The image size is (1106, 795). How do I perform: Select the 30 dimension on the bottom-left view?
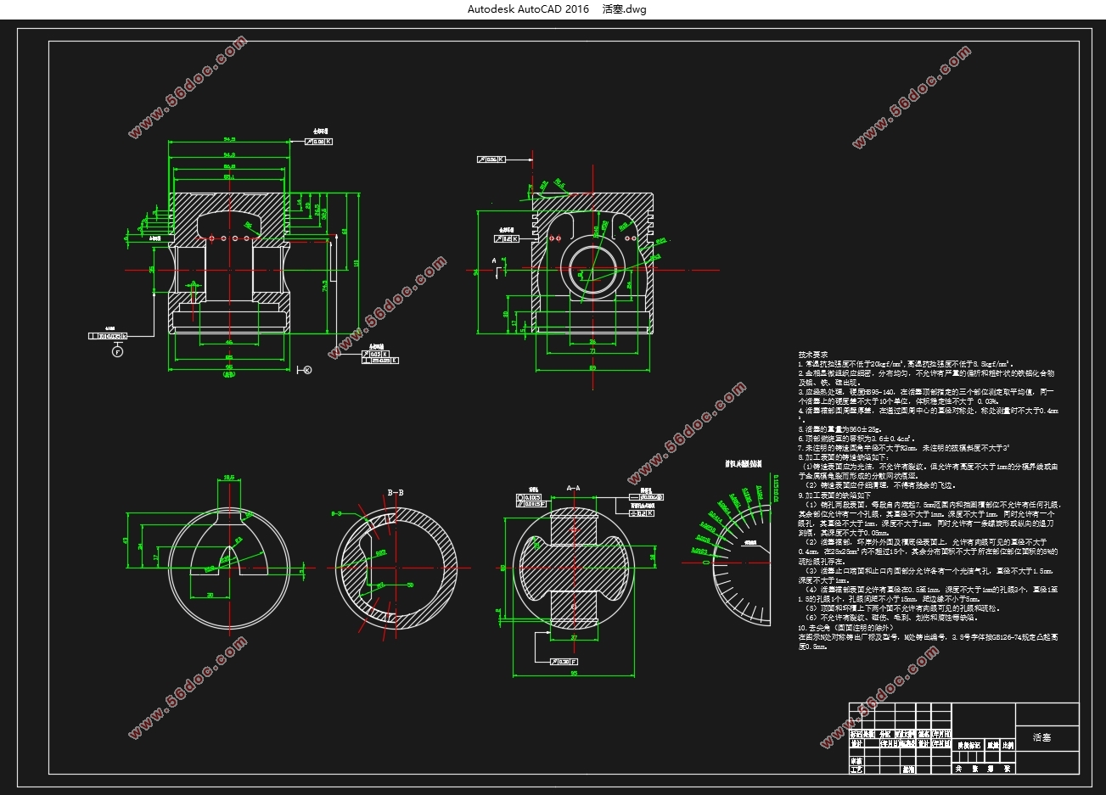210,595
